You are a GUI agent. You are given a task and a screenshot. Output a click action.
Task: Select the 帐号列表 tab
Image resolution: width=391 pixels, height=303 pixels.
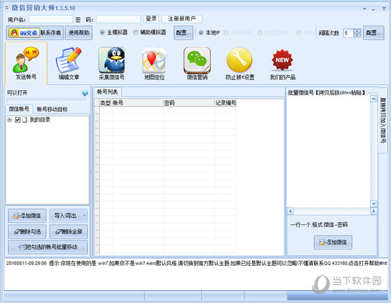(x=108, y=92)
